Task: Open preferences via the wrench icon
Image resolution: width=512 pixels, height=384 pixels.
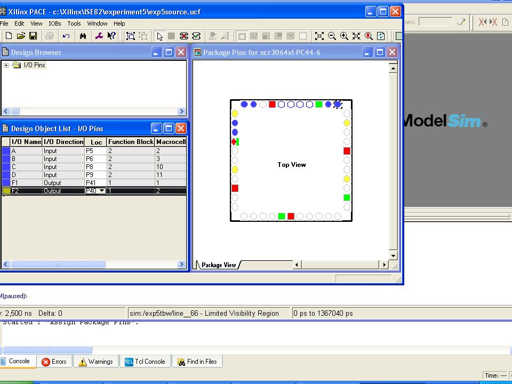Action: coord(99,36)
